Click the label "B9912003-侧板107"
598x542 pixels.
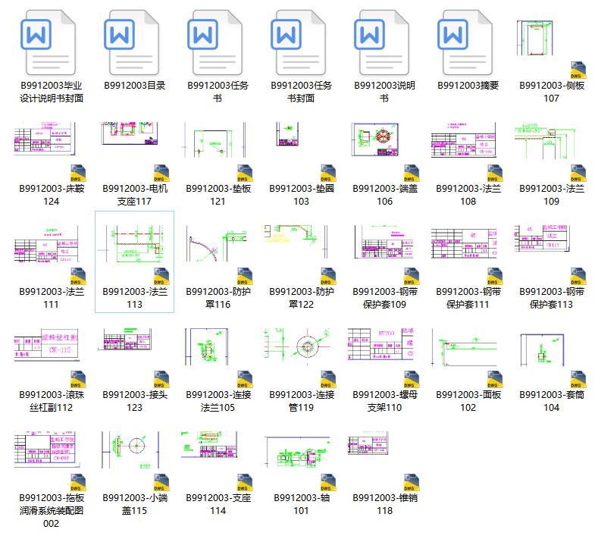point(552,92)
